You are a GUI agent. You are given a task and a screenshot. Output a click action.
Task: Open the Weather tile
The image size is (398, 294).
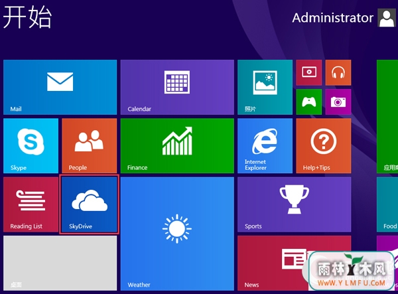tap(177, 234)
